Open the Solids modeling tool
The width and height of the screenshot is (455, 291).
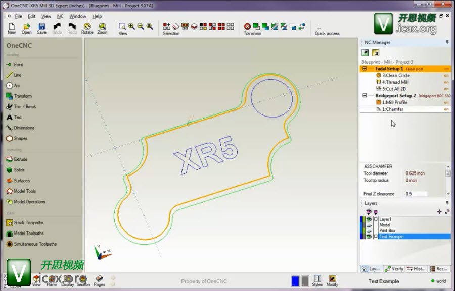coord(15,170)
